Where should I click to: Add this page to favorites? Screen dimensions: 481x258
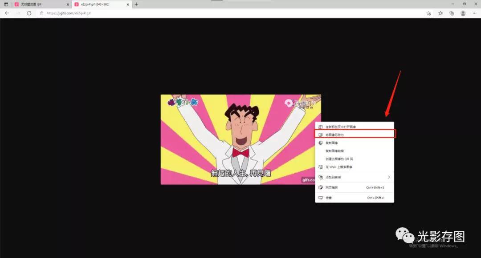(428, 13)
